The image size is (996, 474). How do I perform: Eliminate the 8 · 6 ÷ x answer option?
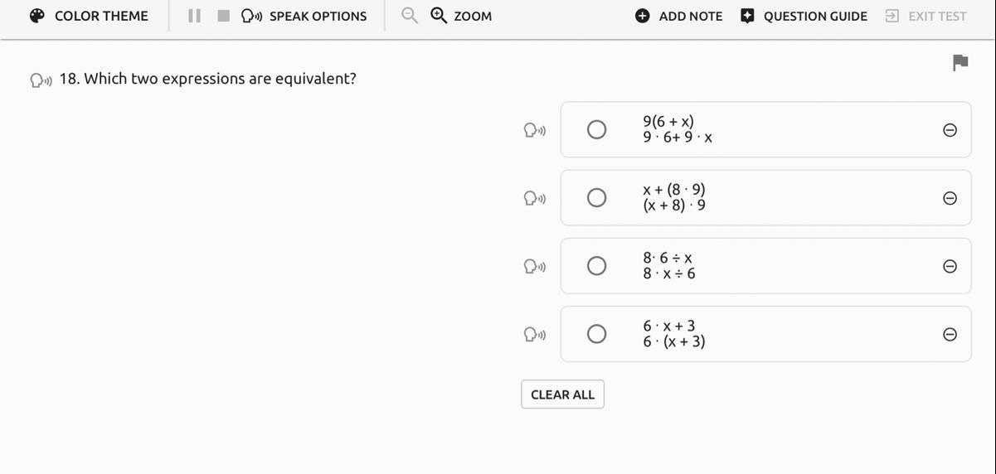tap(950, 266)
